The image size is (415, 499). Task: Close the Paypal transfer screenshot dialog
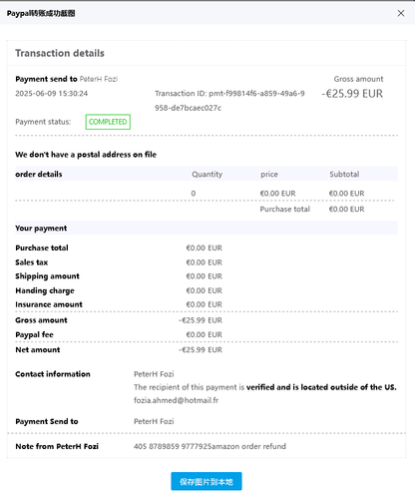click(x=401, y=13)
